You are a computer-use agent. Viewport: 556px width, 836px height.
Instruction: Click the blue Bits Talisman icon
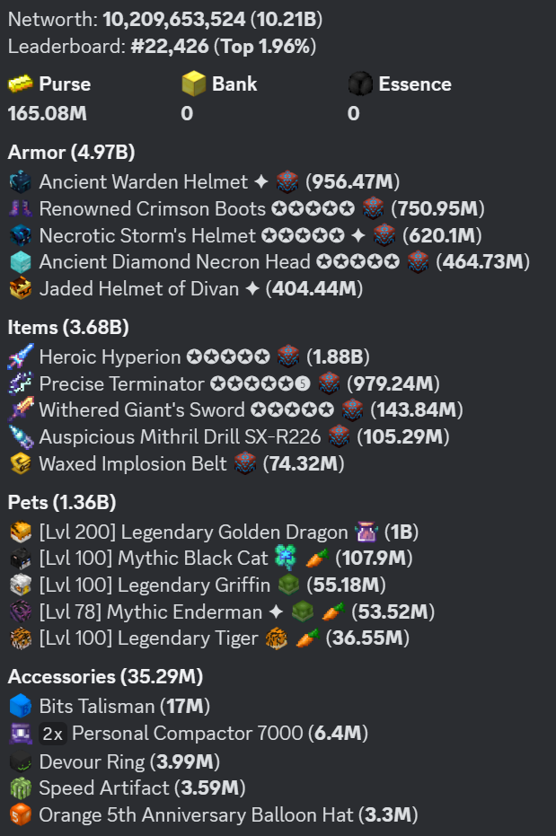tap(20, 707)
